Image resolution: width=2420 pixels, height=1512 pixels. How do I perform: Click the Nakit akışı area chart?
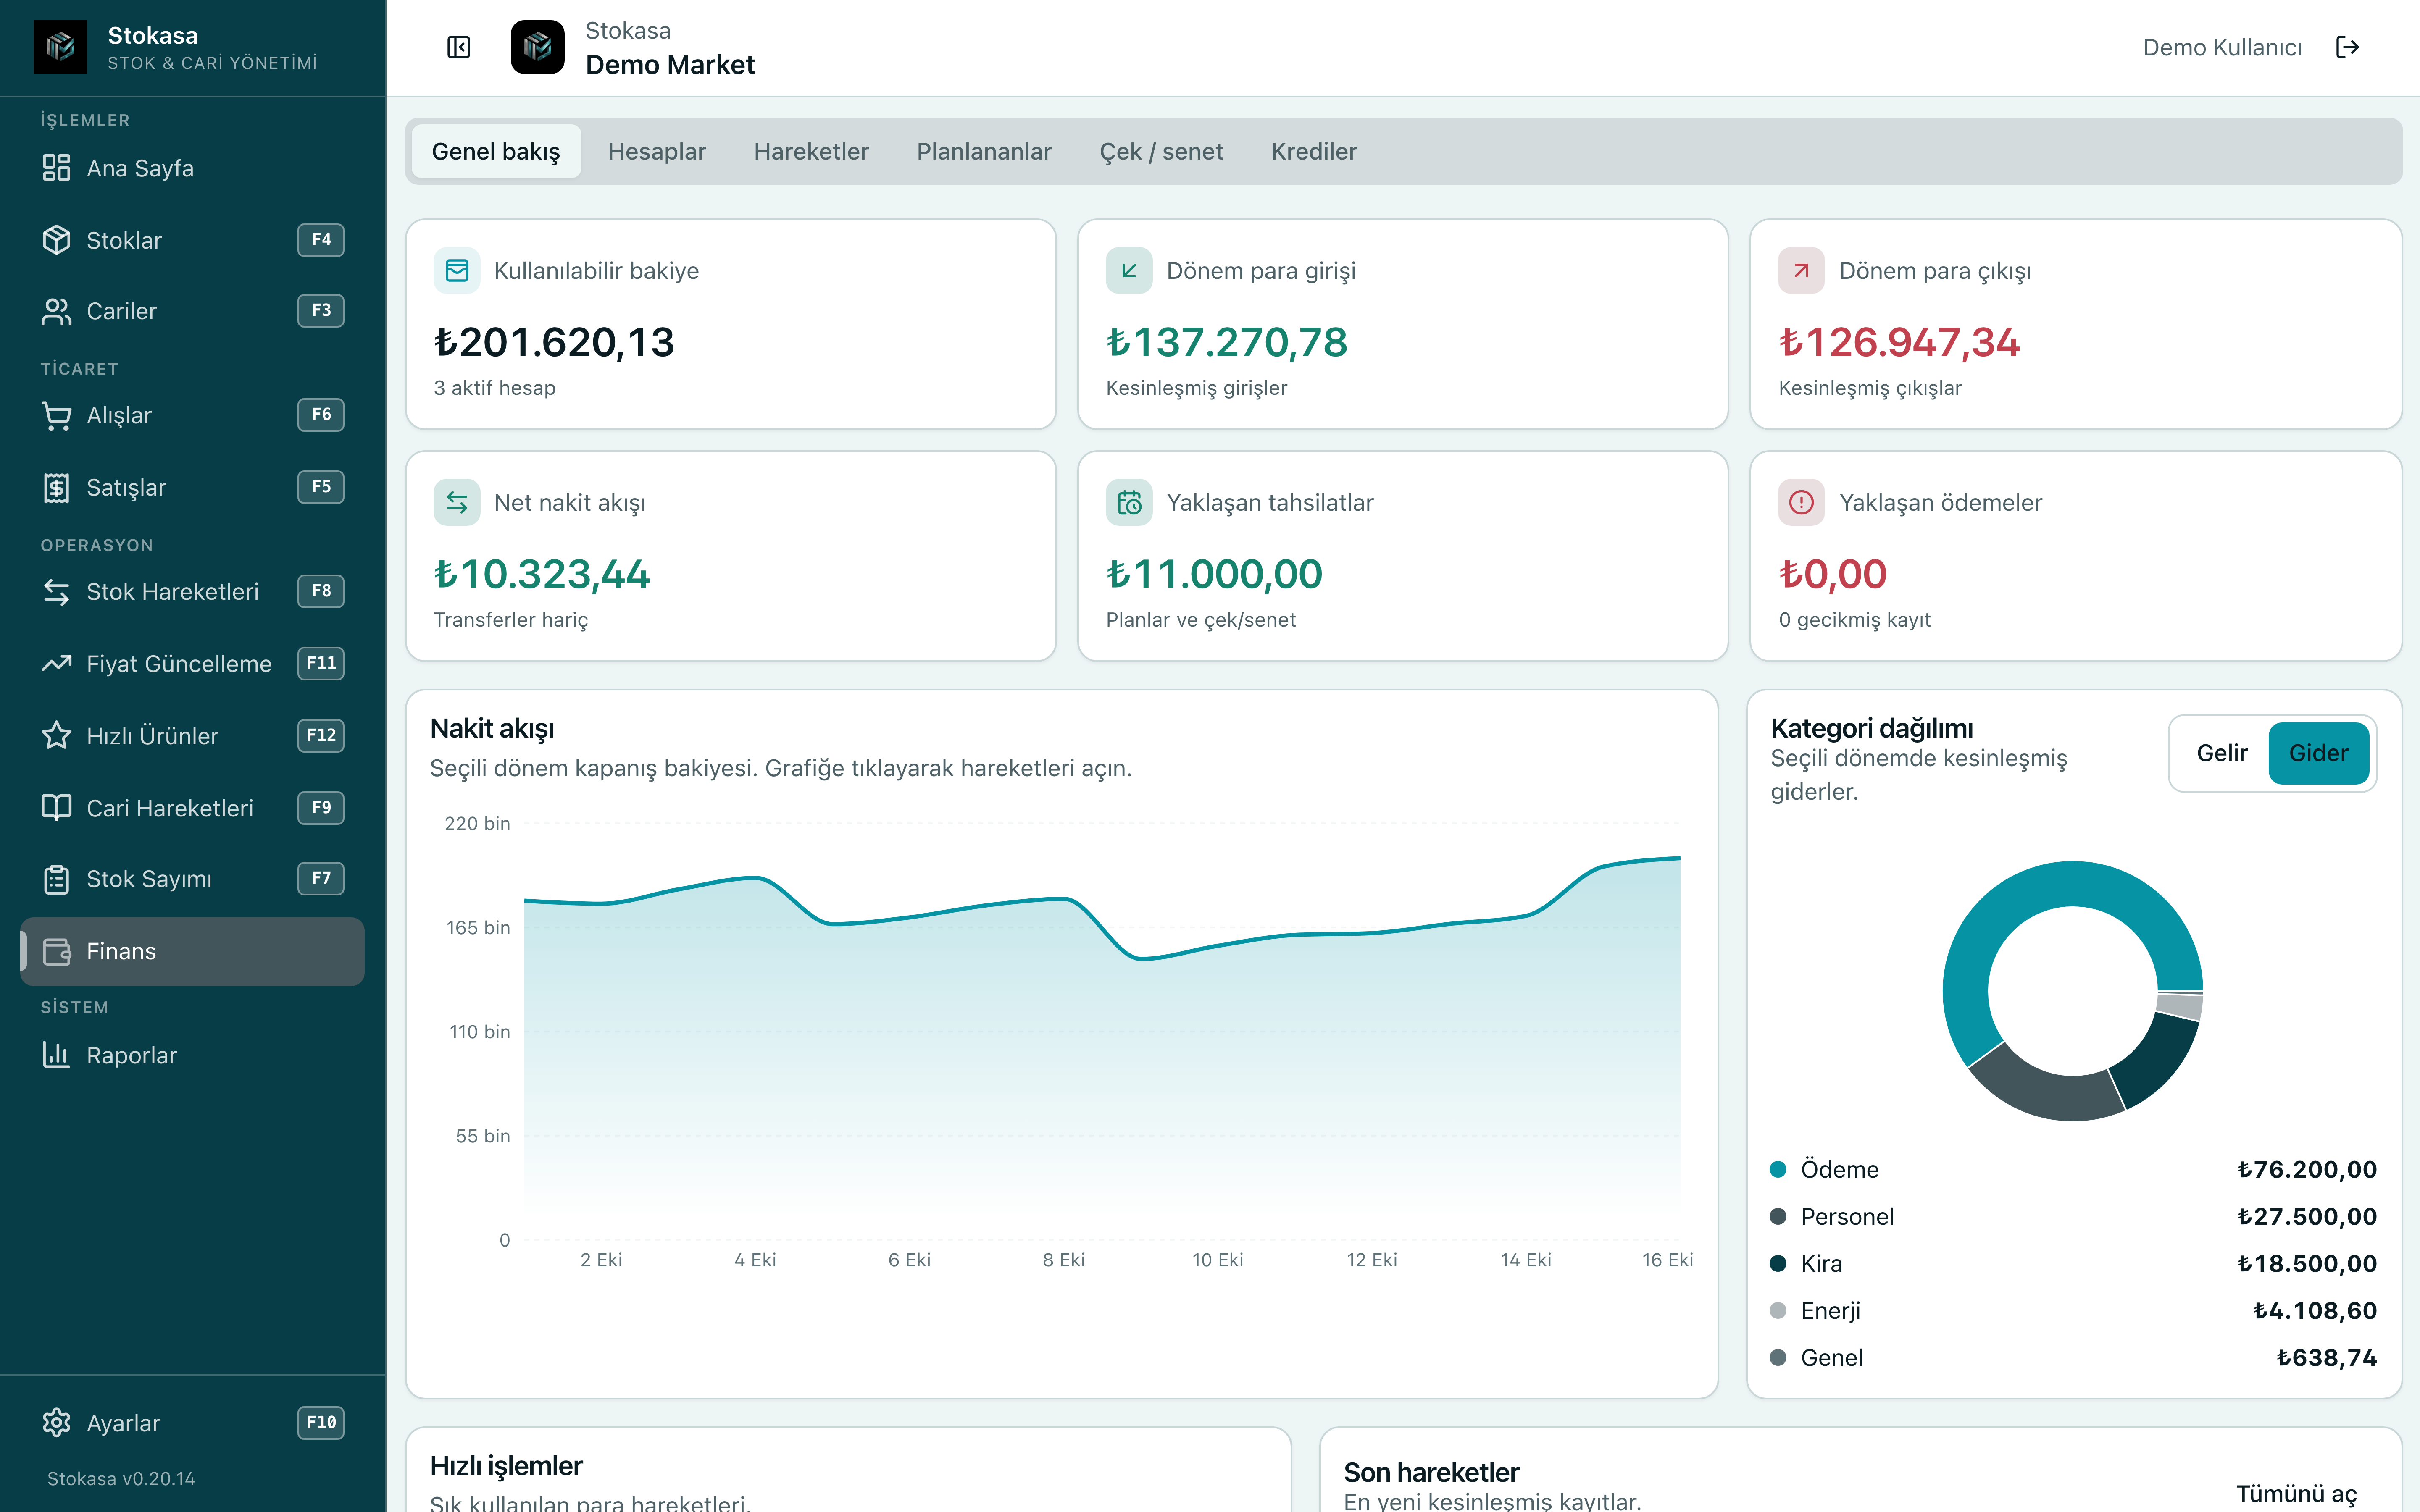pos(1102,1040)
